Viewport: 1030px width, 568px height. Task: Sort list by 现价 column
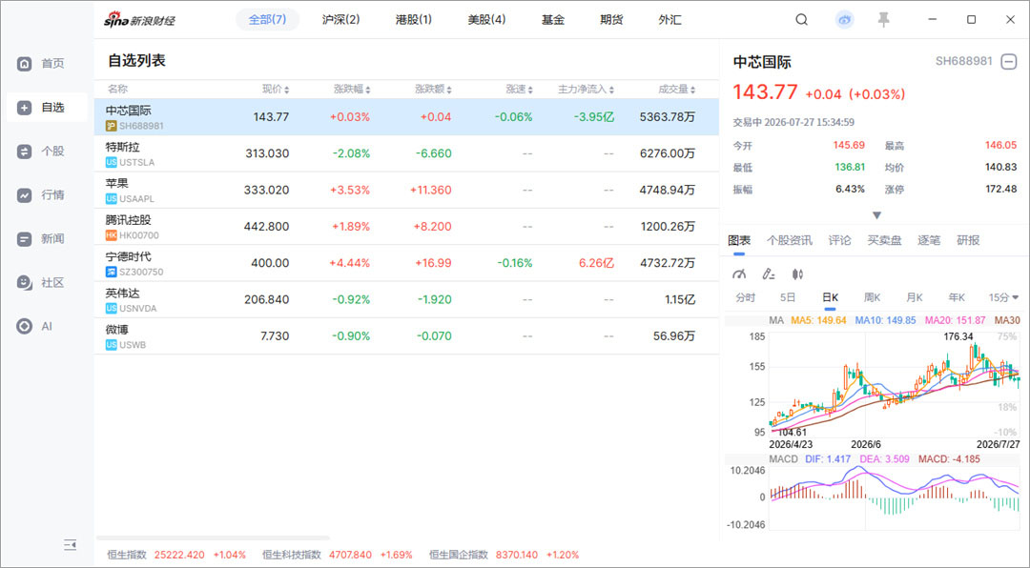point(276,90)
